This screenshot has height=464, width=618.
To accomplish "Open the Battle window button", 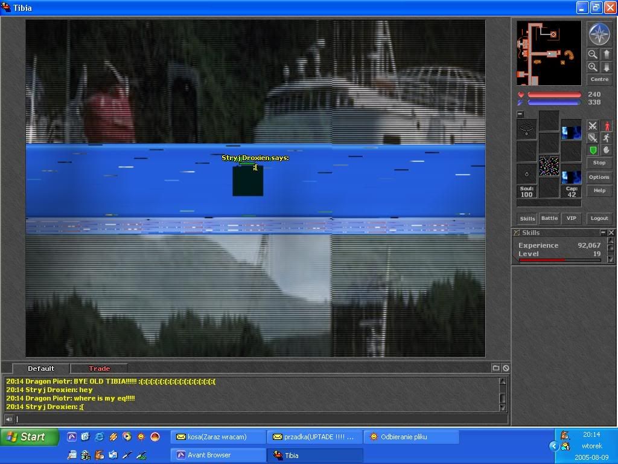I will (549, 218).
